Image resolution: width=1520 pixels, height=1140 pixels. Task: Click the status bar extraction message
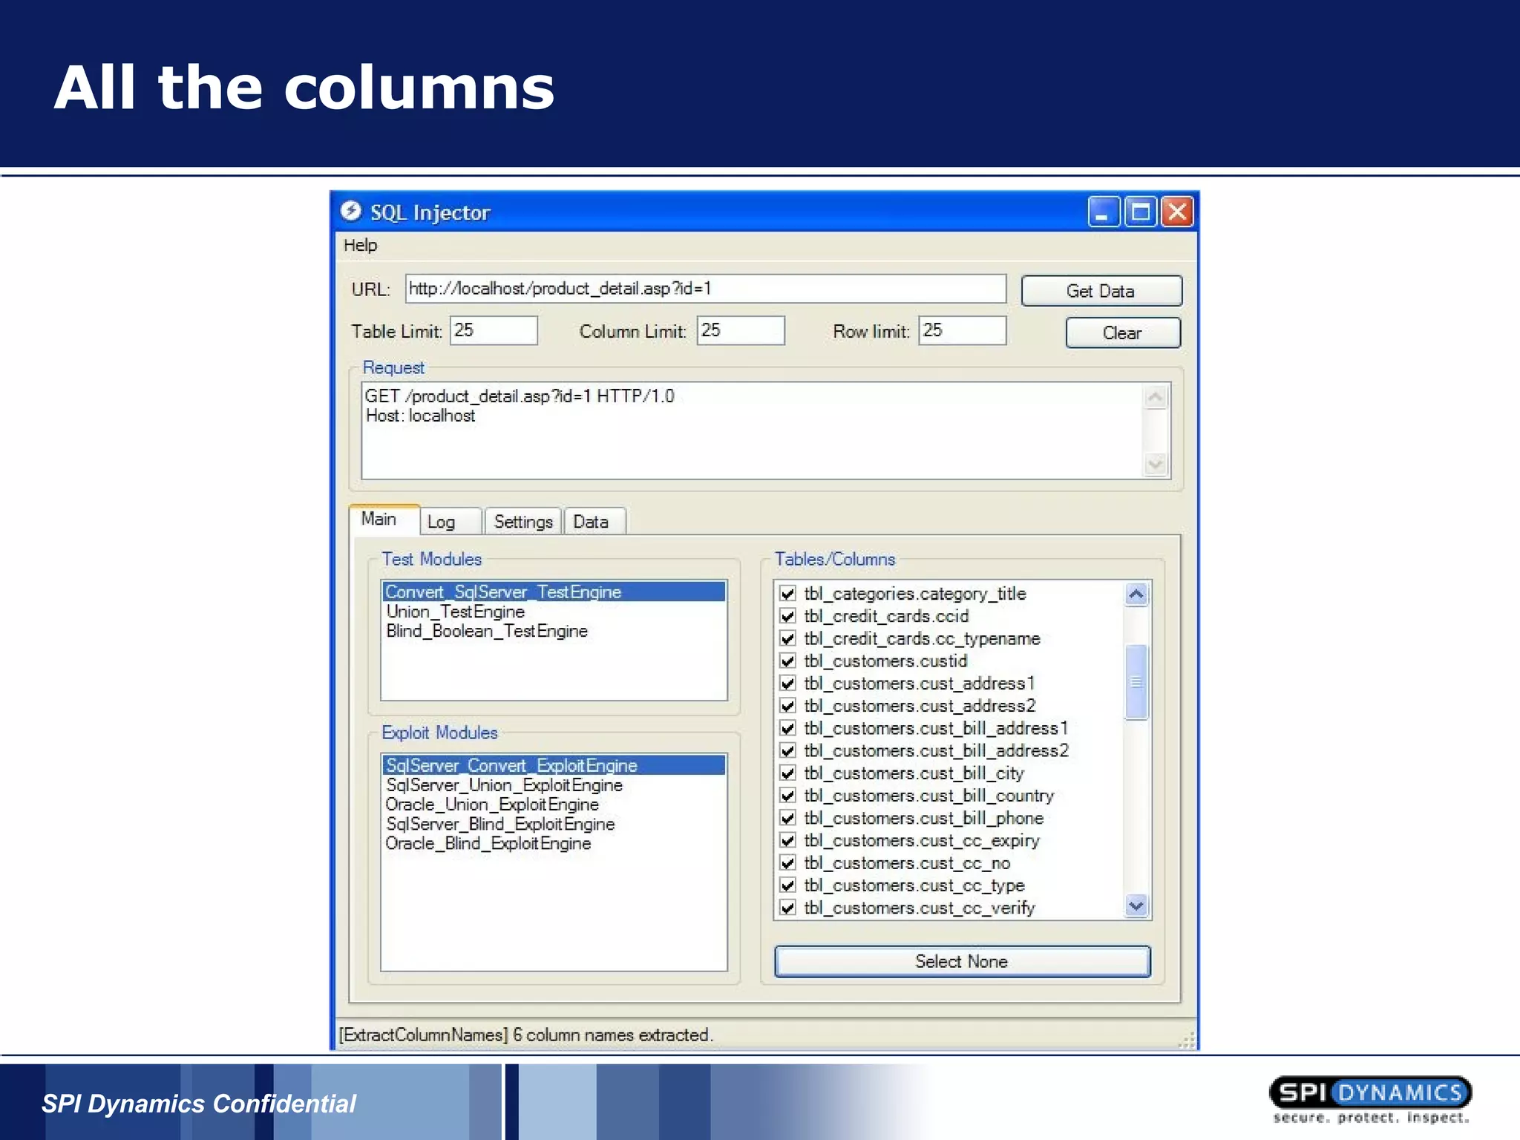[x=526, y=1035]
